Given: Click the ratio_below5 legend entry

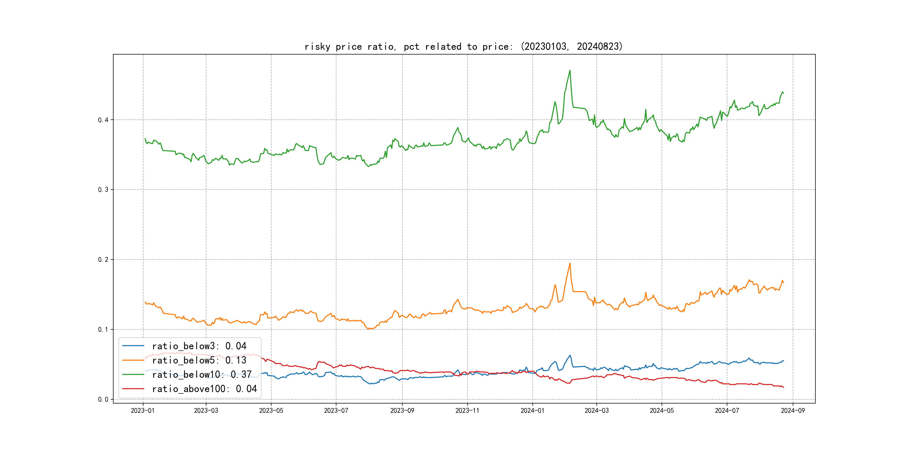Looking at the screenshot, I should pos(199,360).
